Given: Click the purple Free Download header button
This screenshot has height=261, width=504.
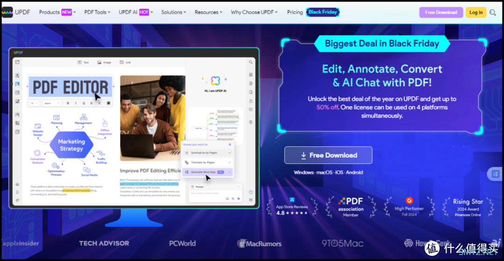Looking at the screenshot, I should 441,13.
